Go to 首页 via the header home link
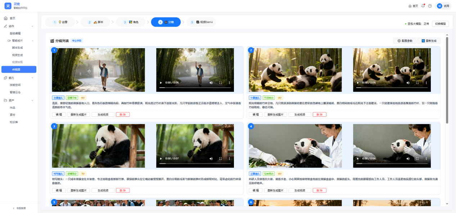The image size is (456, 213). [413, 6]
